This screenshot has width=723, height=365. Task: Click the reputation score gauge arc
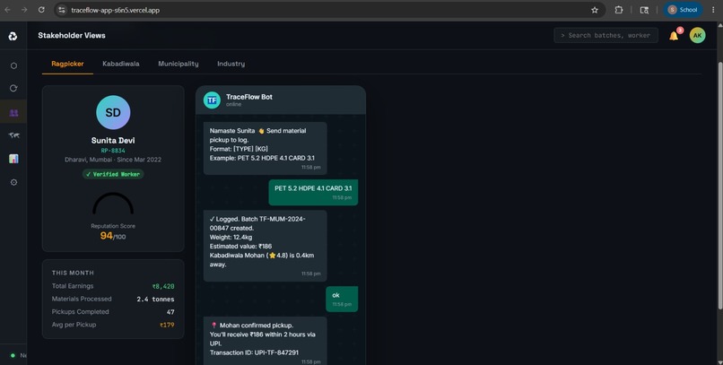click(113, 204)
